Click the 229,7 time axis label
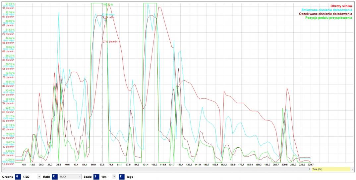 pos(311,164)
